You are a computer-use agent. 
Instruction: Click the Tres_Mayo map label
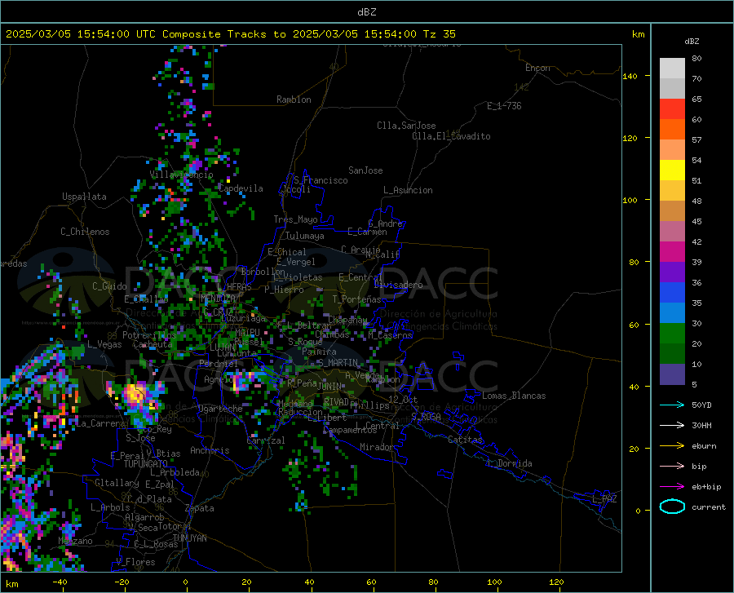tap(295, 219)
